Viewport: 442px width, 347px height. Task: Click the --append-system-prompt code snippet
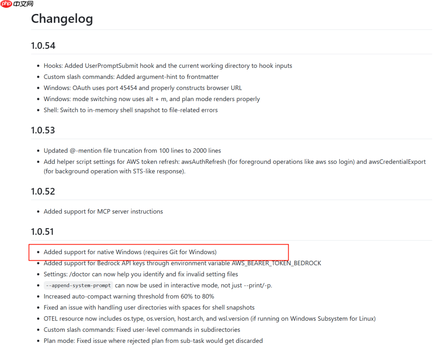(78, 285)
